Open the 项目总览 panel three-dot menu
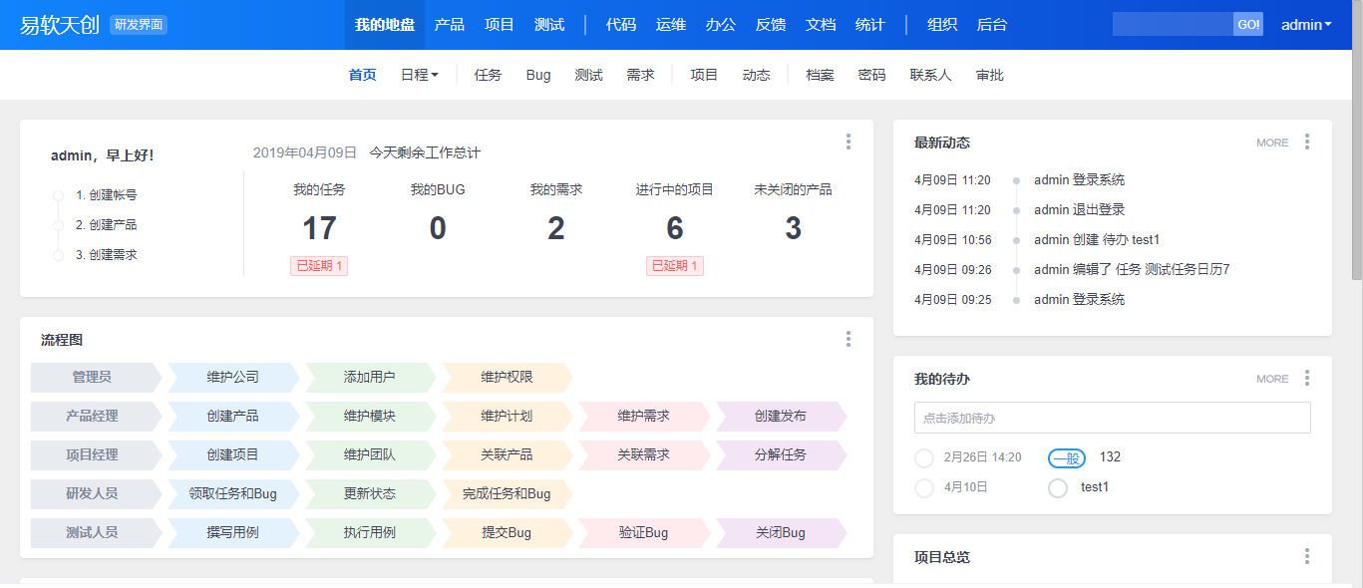 coord(1307,557)
